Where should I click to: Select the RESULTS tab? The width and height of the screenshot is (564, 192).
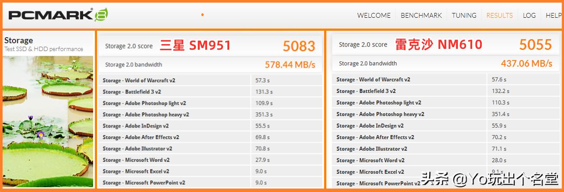click(499, 15)
